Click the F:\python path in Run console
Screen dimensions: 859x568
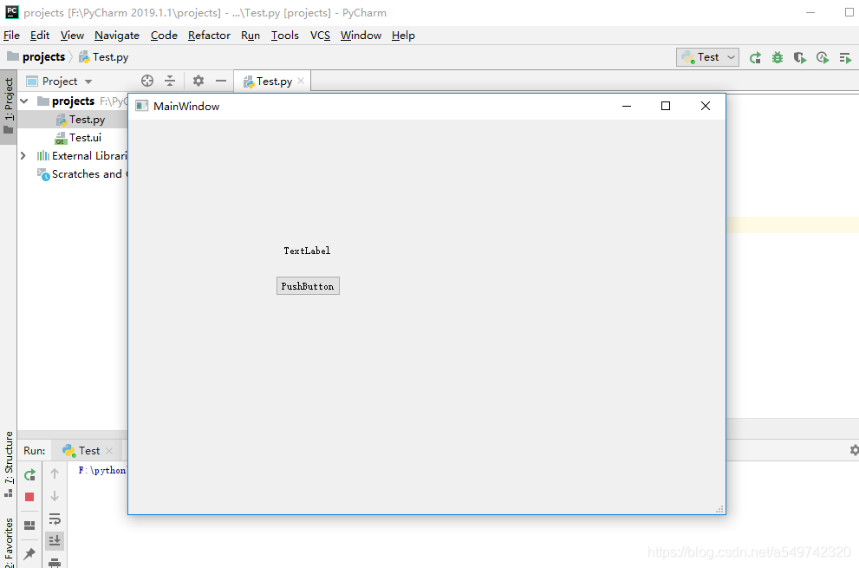click(102, 470)
